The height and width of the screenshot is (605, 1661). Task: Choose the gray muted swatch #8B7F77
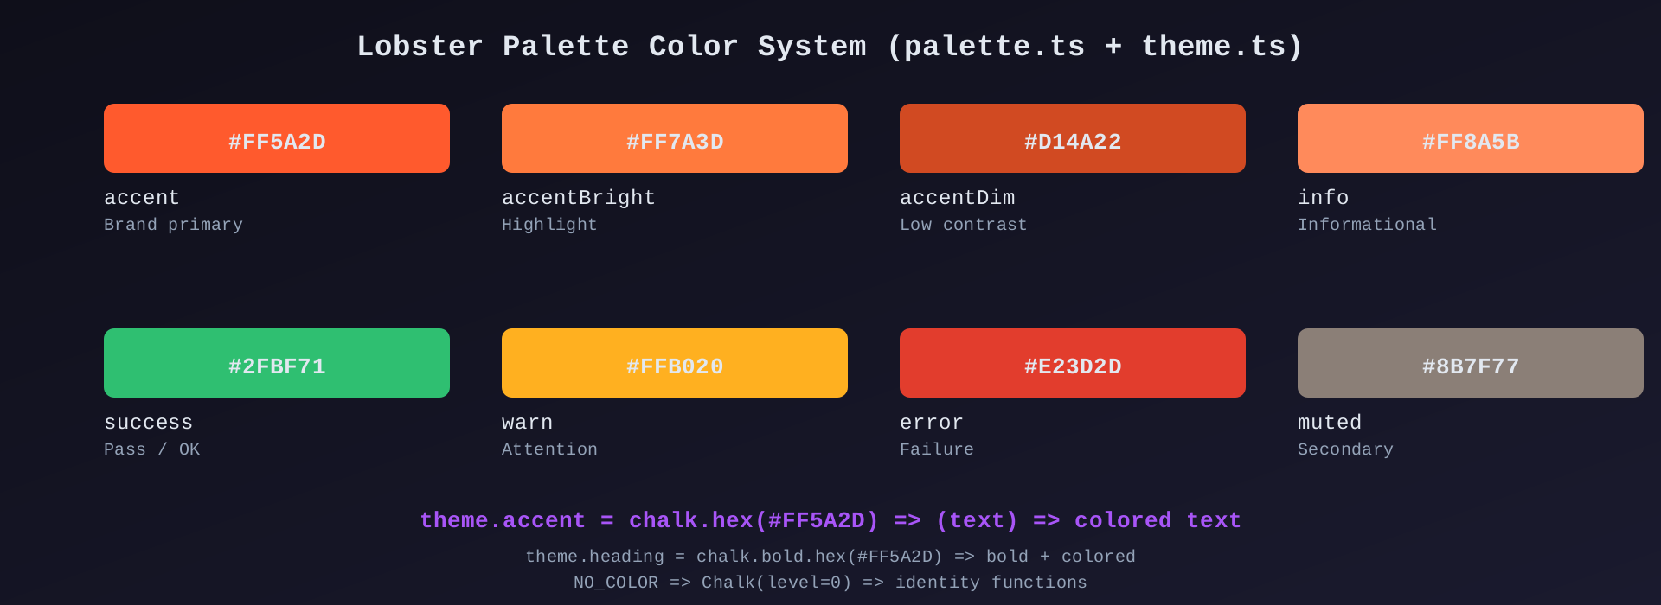click(1471, 363)
